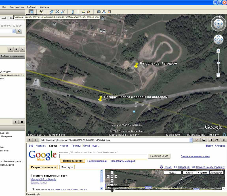Select the 'Спутник' map view option
The width and height of the screenshot is (227, 196).
[202, 172]
